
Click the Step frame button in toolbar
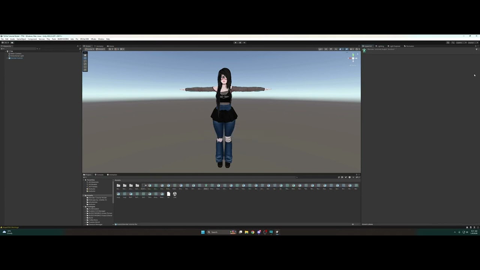(x=244, y=42)
